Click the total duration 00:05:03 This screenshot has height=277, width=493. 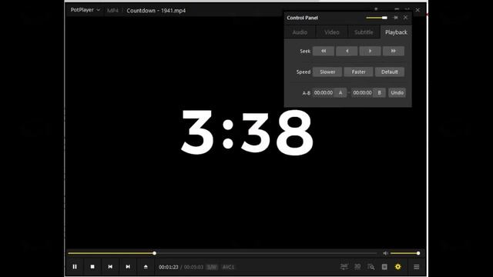pyautogui.click(x=193, y=267)
